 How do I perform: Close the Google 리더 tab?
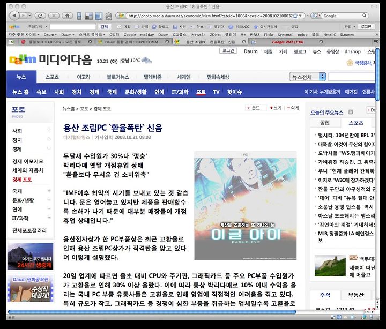pos(321,42)
